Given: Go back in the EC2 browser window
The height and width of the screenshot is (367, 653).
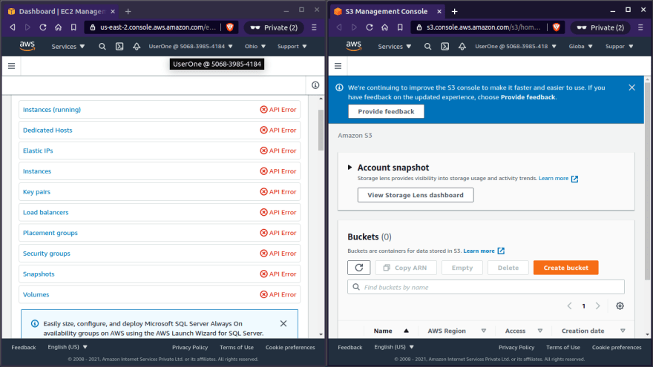Looking at the screenshot, I should point(13,27).
